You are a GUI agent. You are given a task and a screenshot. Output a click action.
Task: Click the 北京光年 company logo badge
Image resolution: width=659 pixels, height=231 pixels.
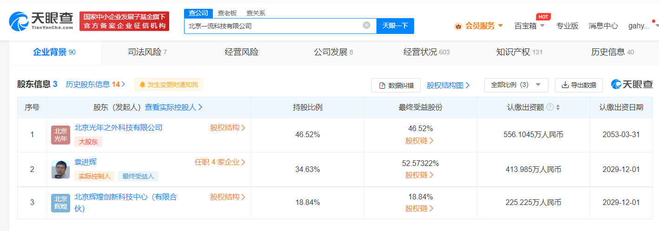pos(60,135)
